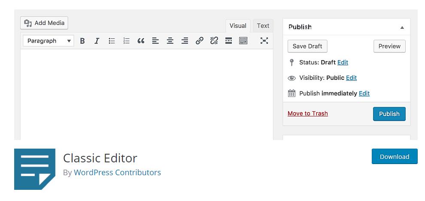Click the publish calendar icon
The image size is (425, 201).
coord(291,93)
